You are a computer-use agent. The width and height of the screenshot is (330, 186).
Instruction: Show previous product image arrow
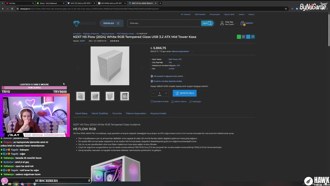[78, 67]
